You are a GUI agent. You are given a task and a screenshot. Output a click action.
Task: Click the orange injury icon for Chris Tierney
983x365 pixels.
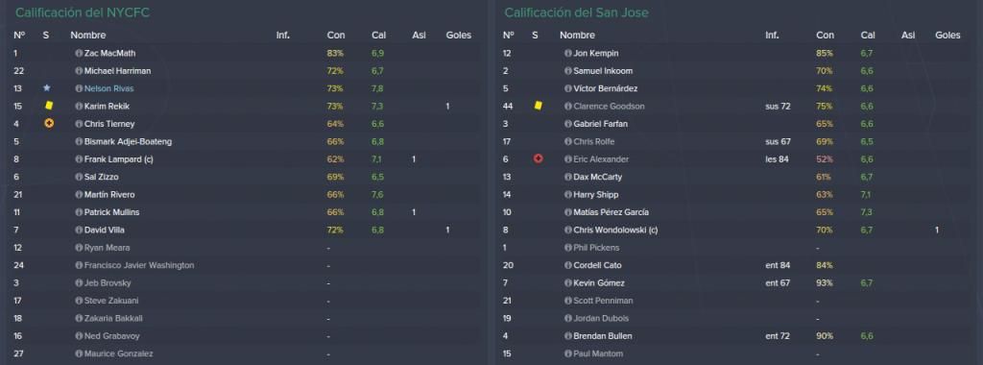click(49, 124)
